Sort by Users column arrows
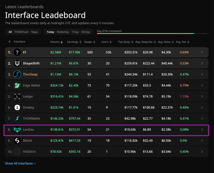 click(x=111, y=42)
